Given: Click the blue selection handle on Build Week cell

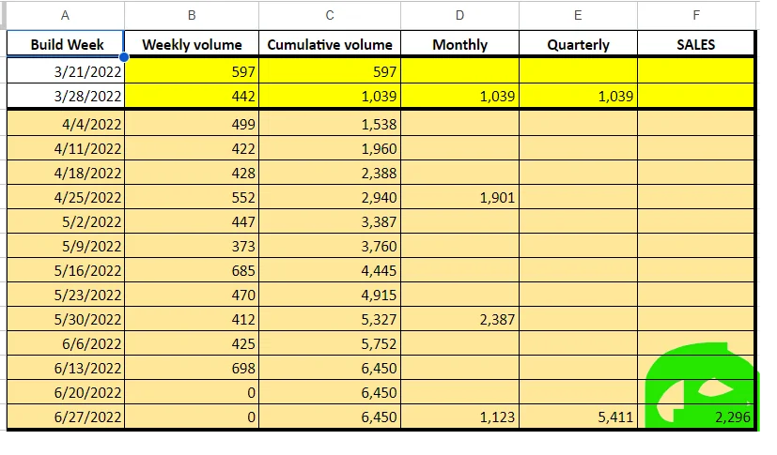Looking at the screenshot, I should click(124, 57).
